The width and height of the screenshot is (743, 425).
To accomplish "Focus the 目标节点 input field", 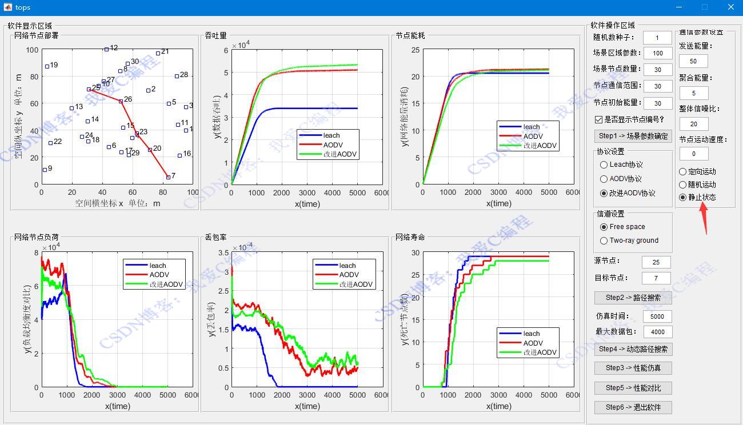I will click(656, 278).
